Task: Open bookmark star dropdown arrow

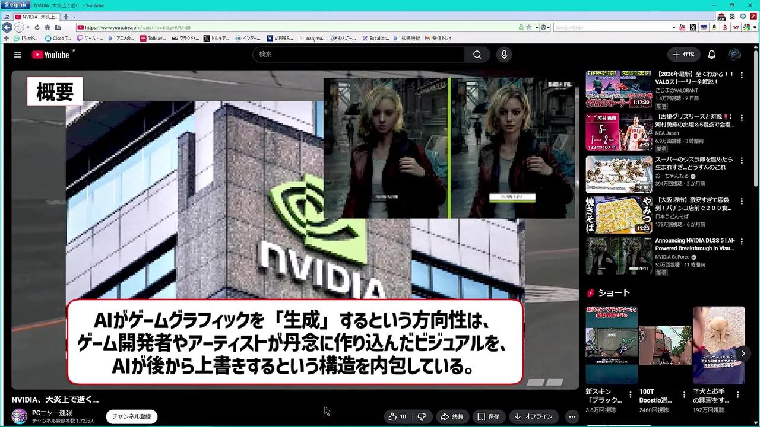Action: [536, 27]
